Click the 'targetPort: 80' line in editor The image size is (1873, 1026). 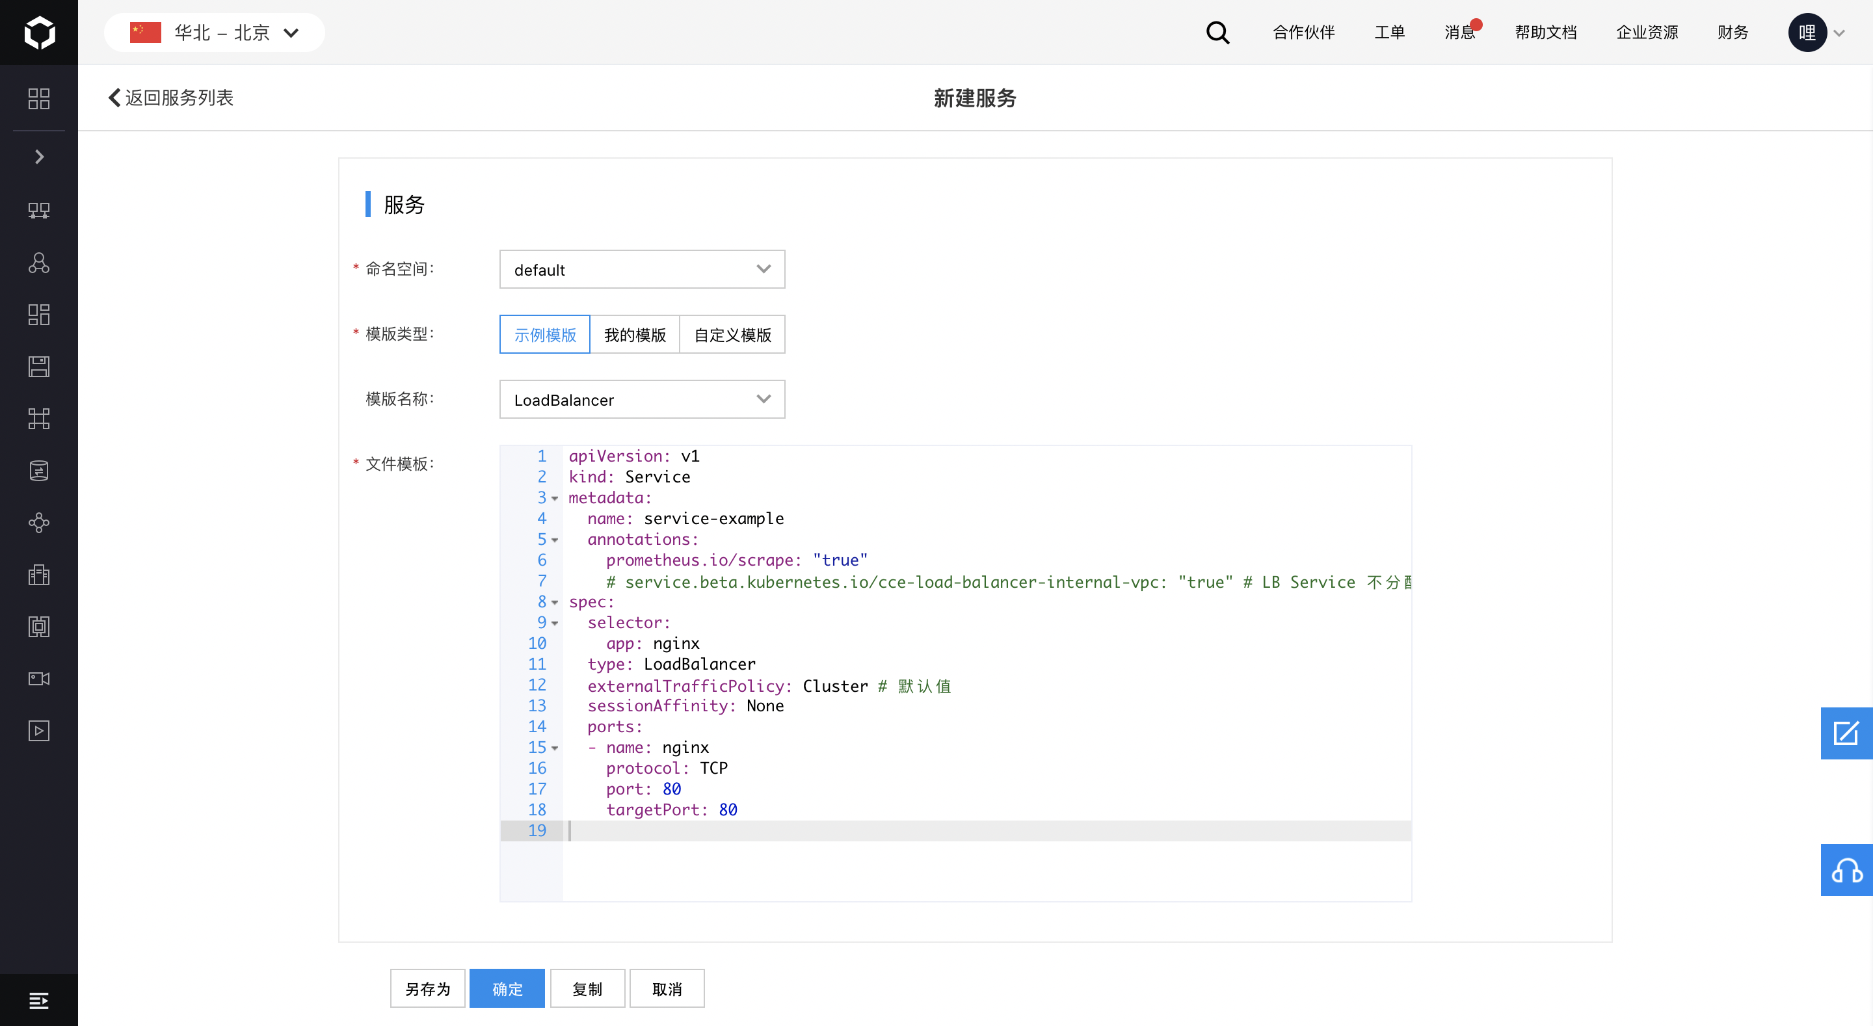(672, 810)
